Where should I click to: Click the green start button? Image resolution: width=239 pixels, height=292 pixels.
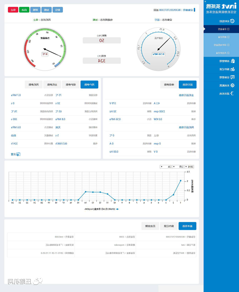pos(24,10)
